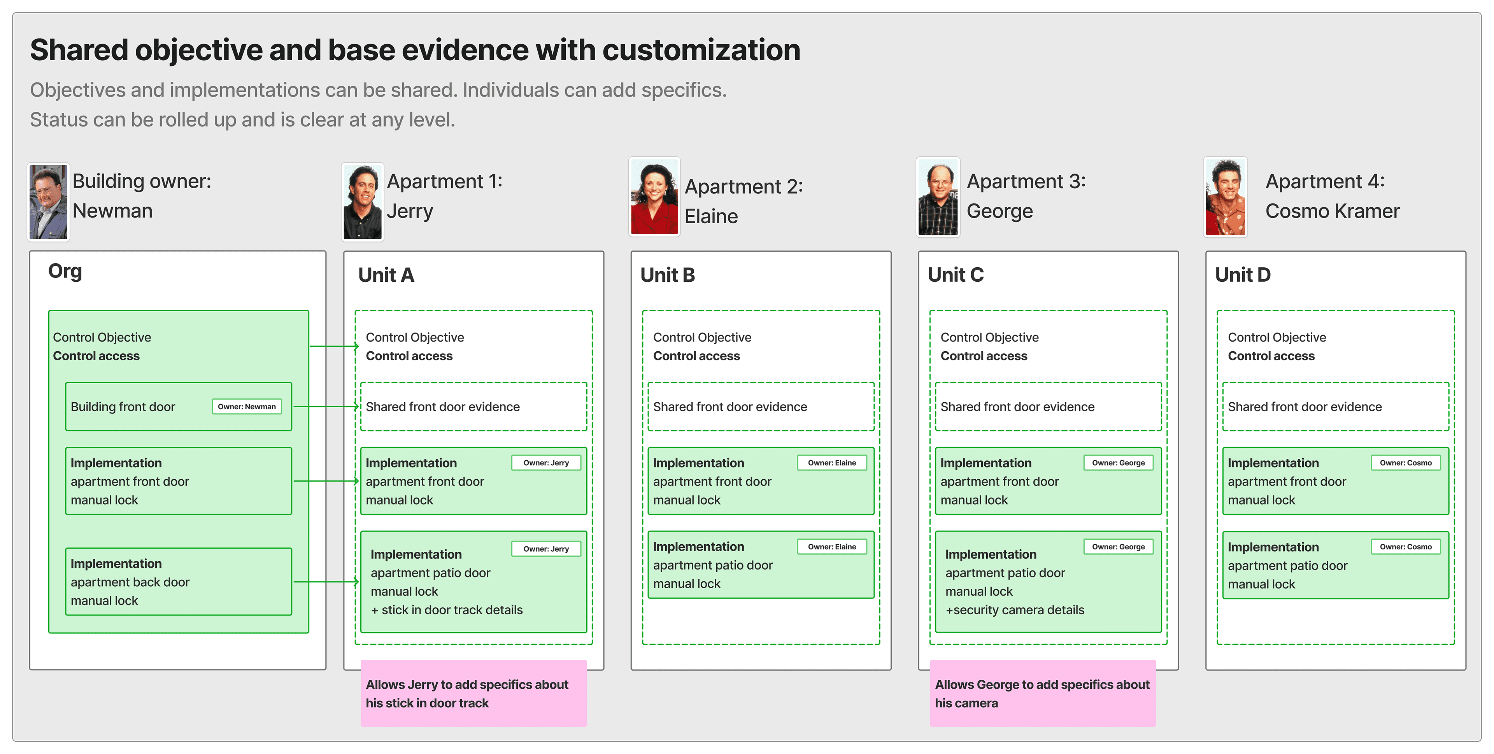Screen dimensions: 1494x754
Task: Click pink note about Jerry's stick in door track
Action: click(x=473, y=693)
